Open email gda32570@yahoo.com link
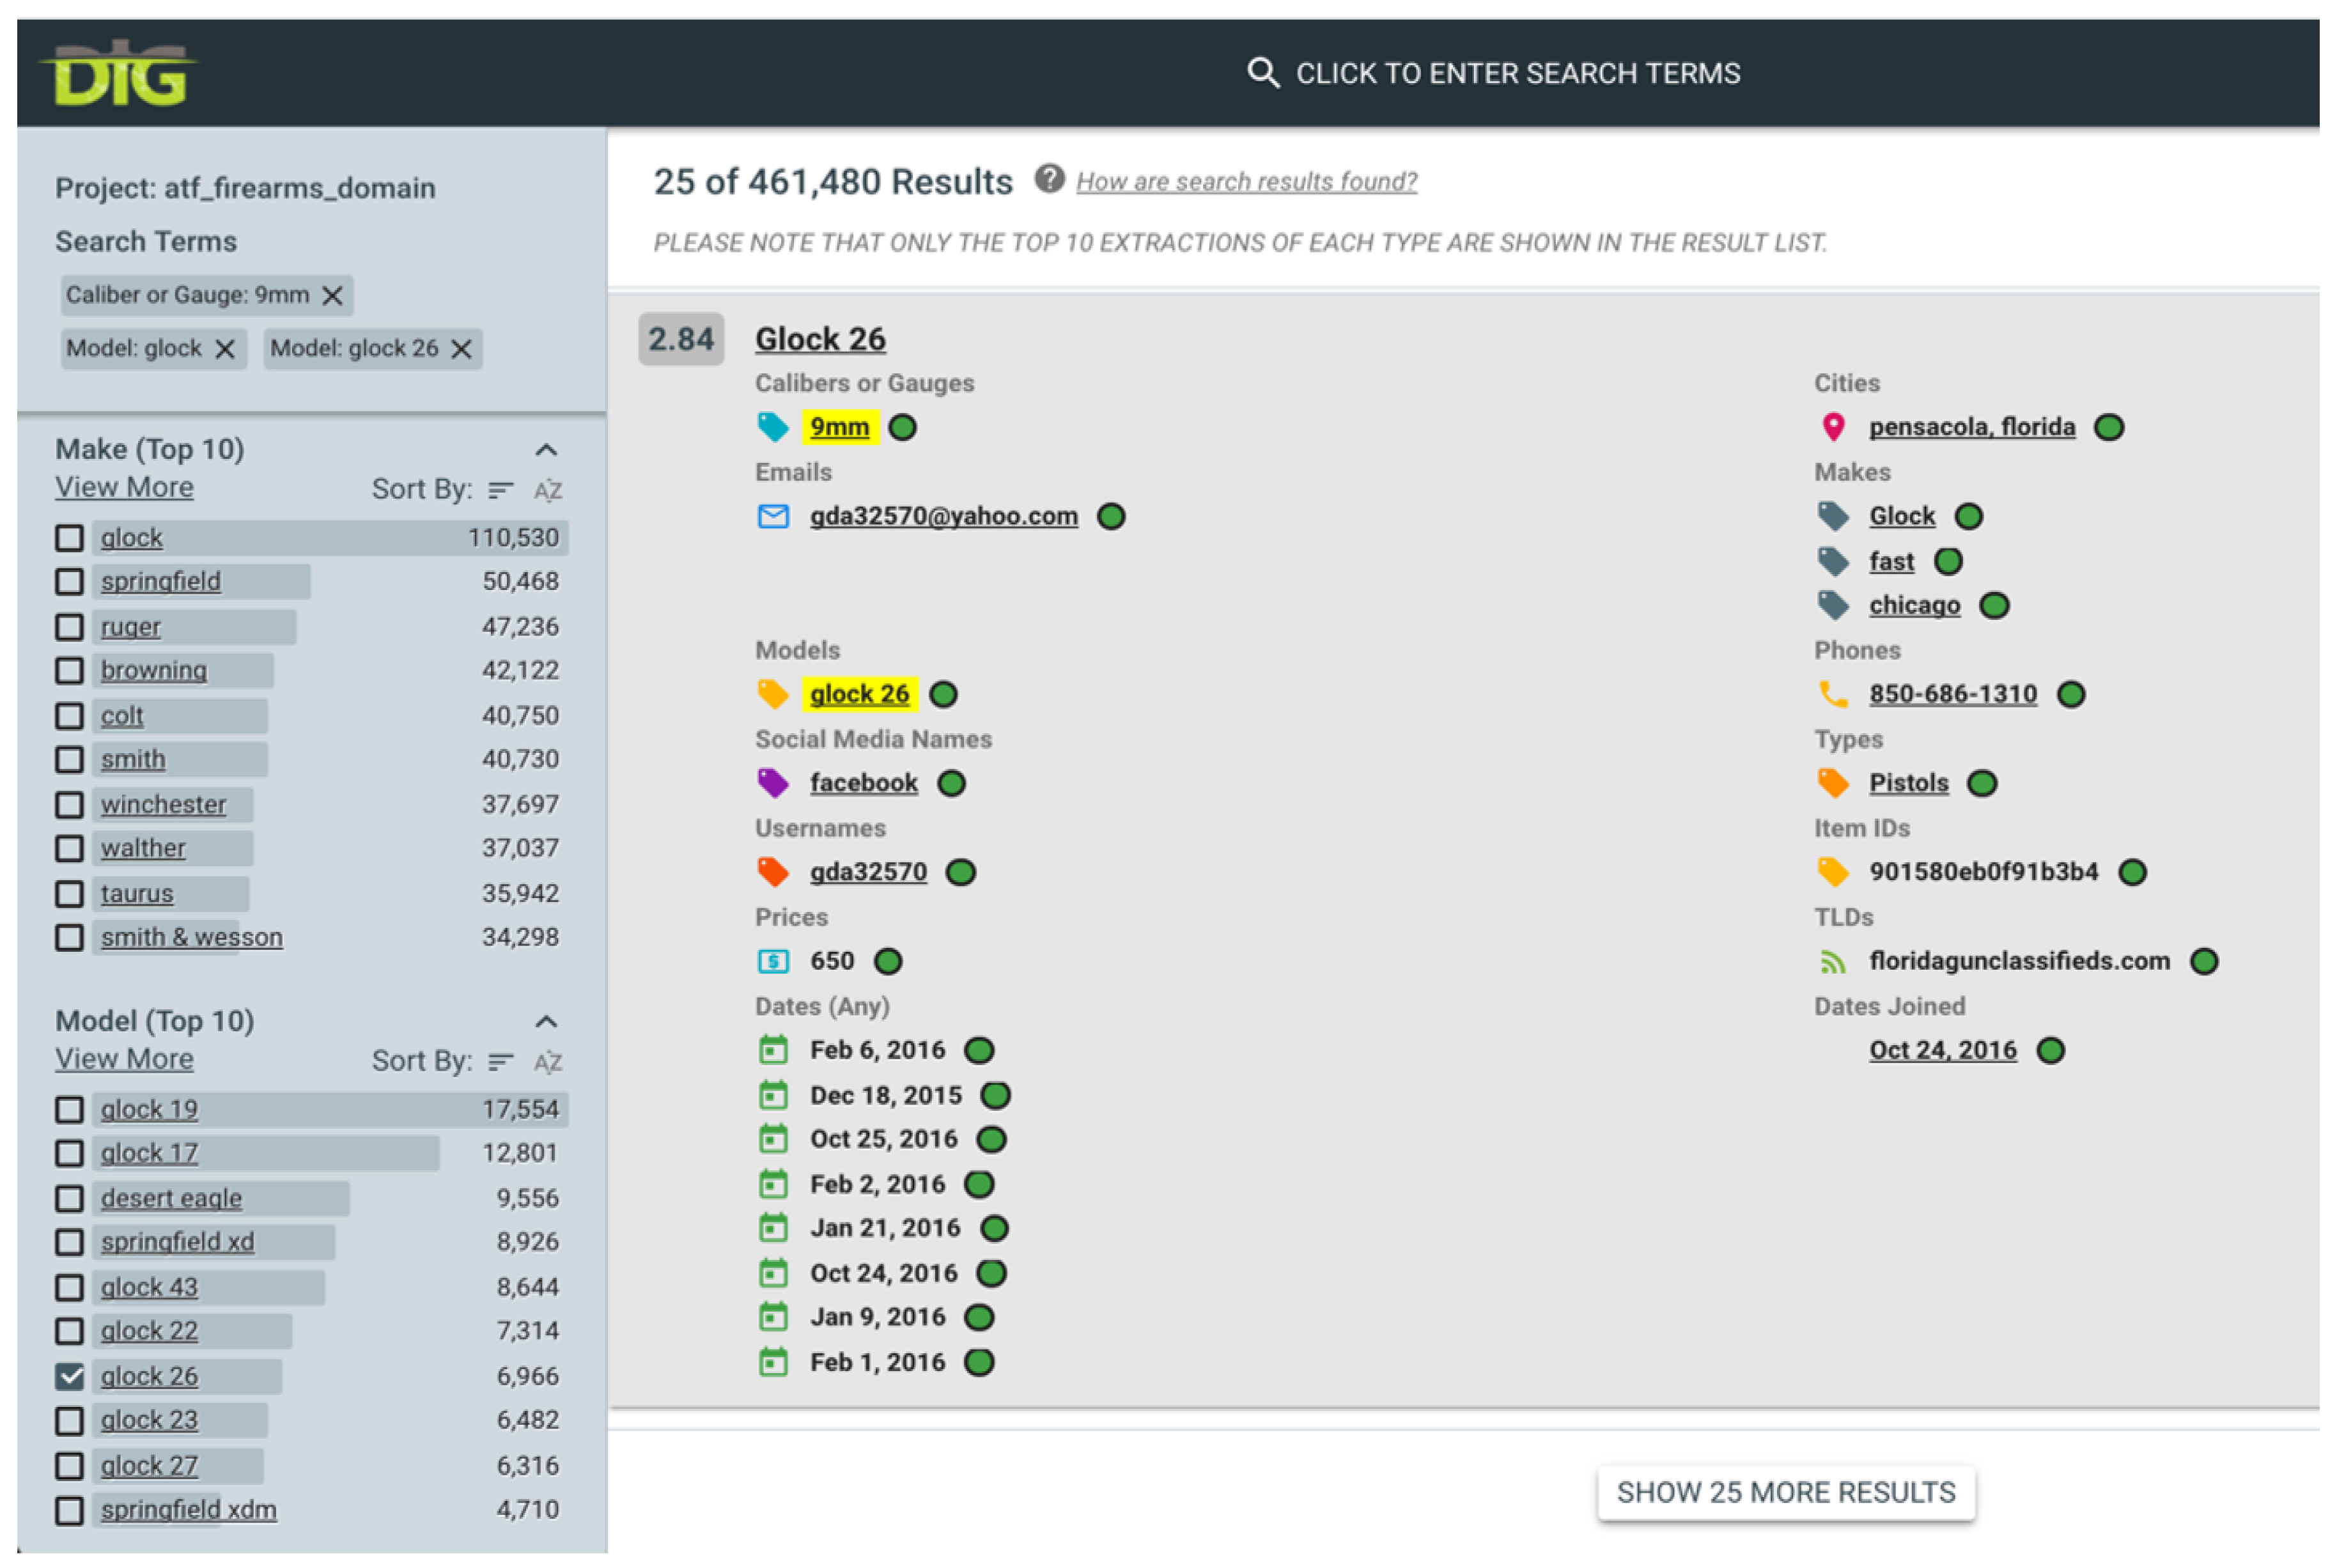Image resolution: width=2337 pixels, height=1568 pixels. (944, 517)
